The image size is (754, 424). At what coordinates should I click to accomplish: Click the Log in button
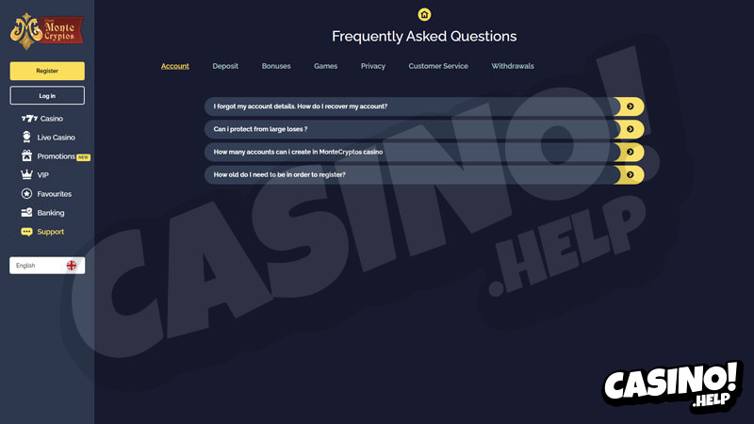pyautogui.click(x=47, y=96)
